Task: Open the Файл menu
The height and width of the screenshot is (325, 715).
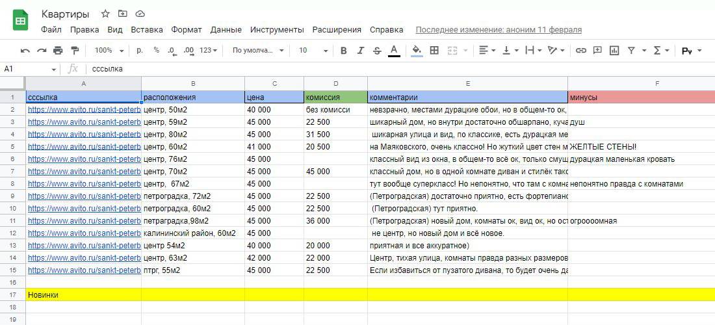Action: click(x=51, y=30)
